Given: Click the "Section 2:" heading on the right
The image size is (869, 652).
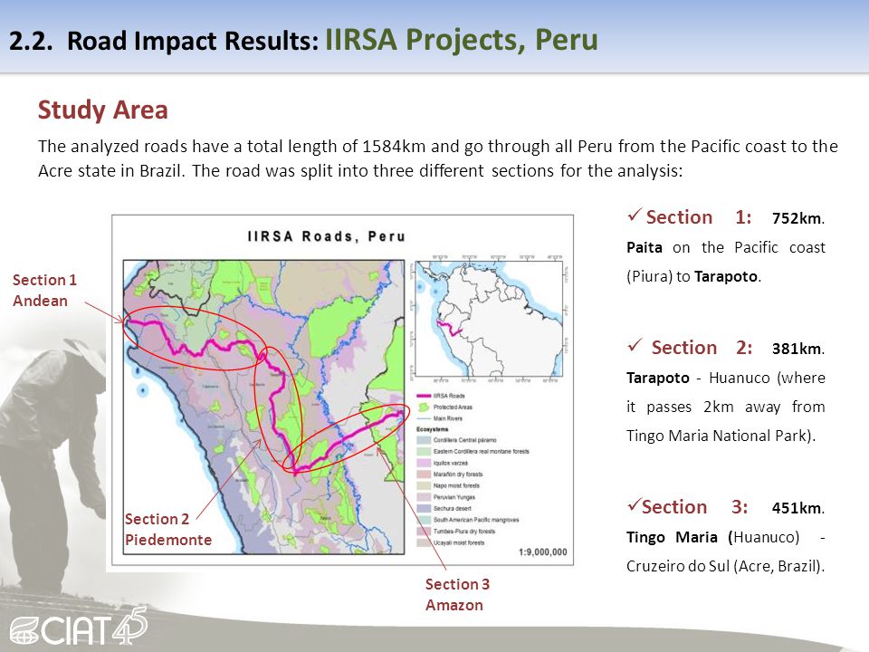Looking at the screenshot, I should 702,348.
